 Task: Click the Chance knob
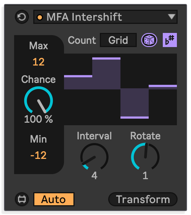38,100
